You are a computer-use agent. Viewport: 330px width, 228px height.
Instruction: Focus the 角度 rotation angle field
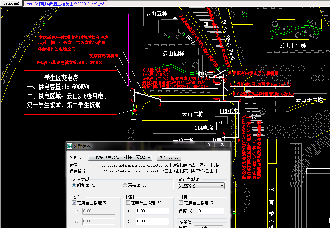pyautogui.click(x=210, y=211)
